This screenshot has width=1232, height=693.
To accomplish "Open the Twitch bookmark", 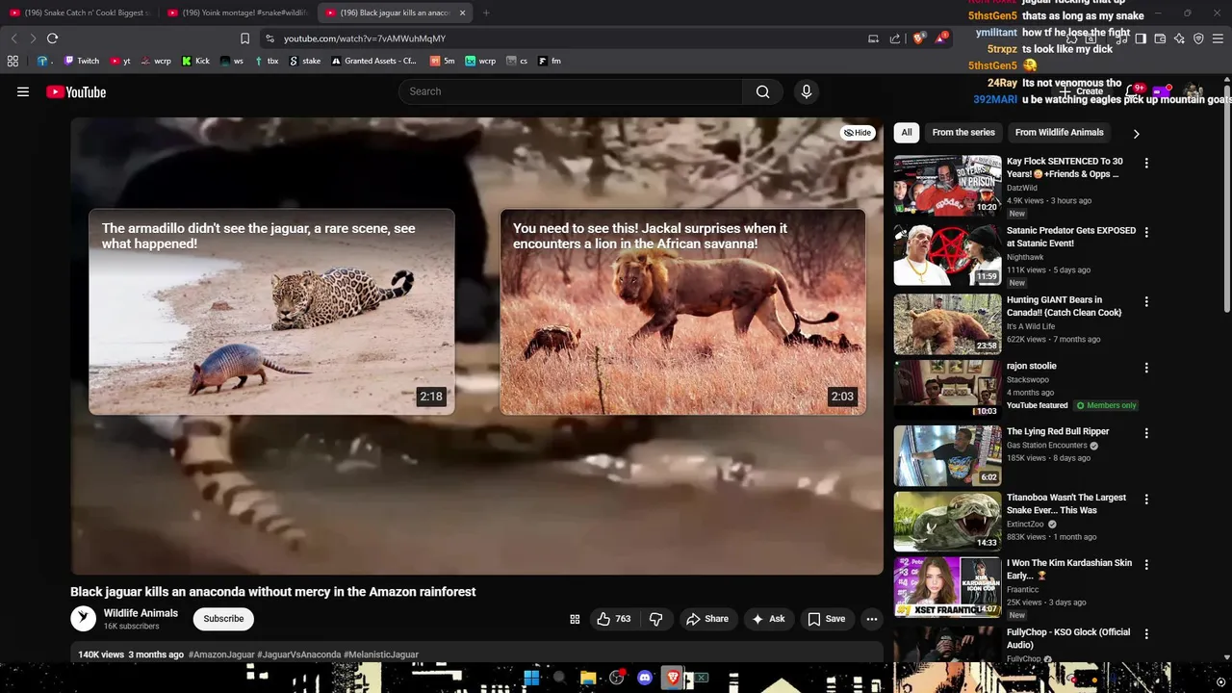I will [82, 61].
